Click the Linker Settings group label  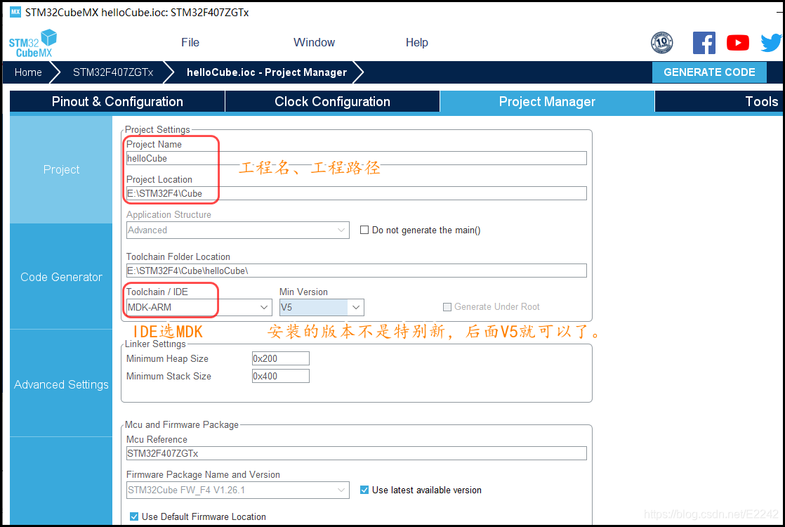[155, 344]
